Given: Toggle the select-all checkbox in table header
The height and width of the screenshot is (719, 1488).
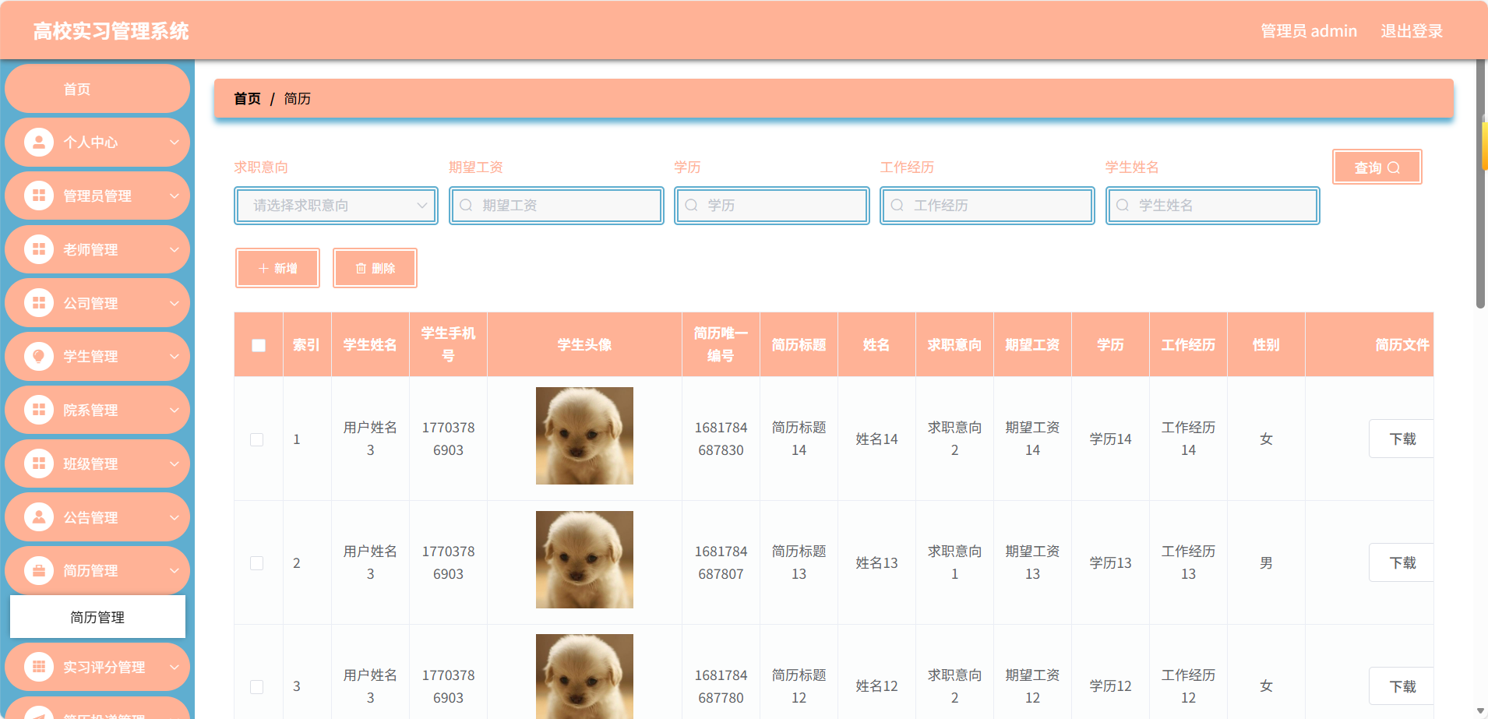Looking at the screenshot, I should coord(259,345).
